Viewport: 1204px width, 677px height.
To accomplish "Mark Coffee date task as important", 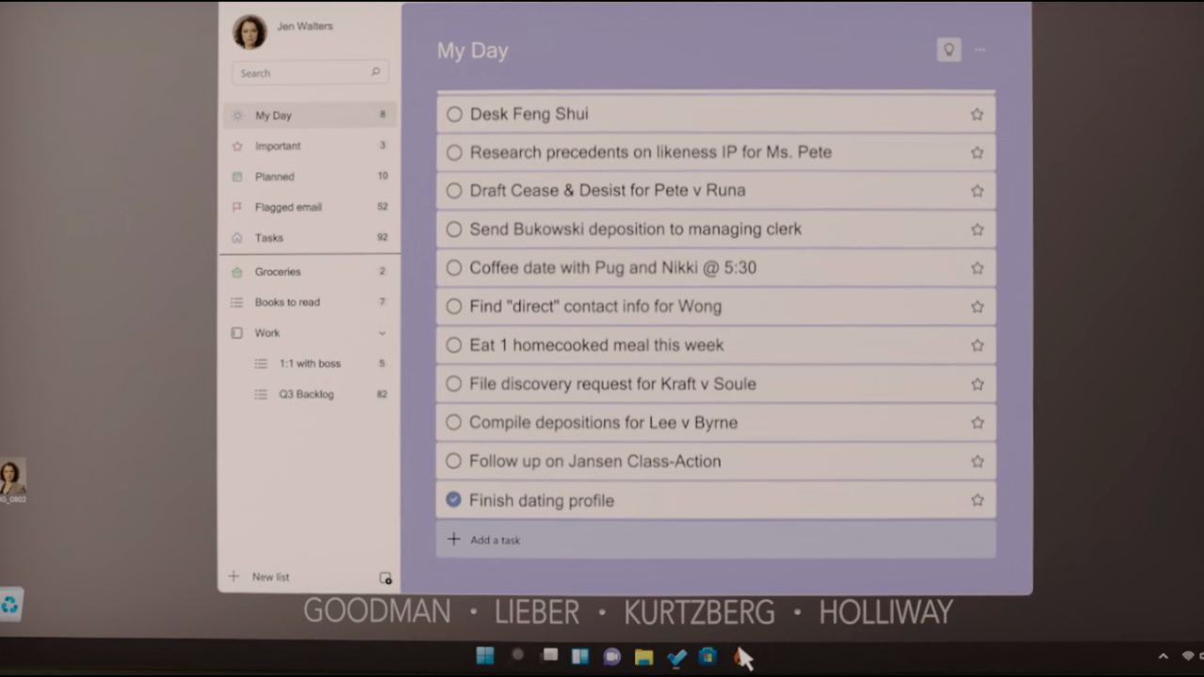I will click(x=976, y=269).
